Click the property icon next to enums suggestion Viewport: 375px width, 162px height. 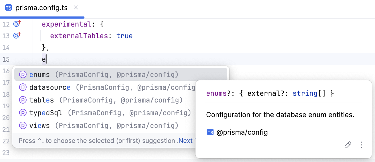[x=23, y=74]
